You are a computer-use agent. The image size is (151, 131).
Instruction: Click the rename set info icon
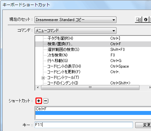point(146,20)
